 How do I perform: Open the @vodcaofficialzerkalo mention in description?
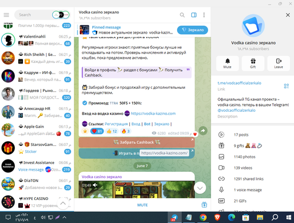pos(236,110)
